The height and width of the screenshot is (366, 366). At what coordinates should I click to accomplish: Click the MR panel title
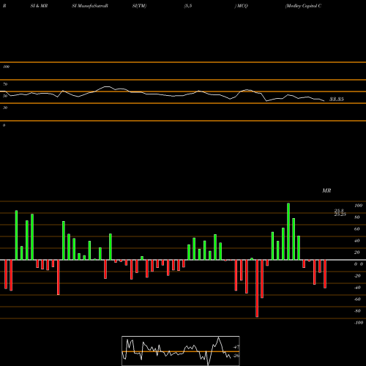[x=326, y=190]
